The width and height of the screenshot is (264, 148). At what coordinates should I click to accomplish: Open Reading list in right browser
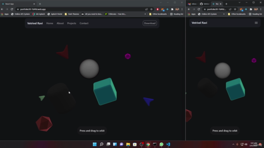click(x=255, y=14)
